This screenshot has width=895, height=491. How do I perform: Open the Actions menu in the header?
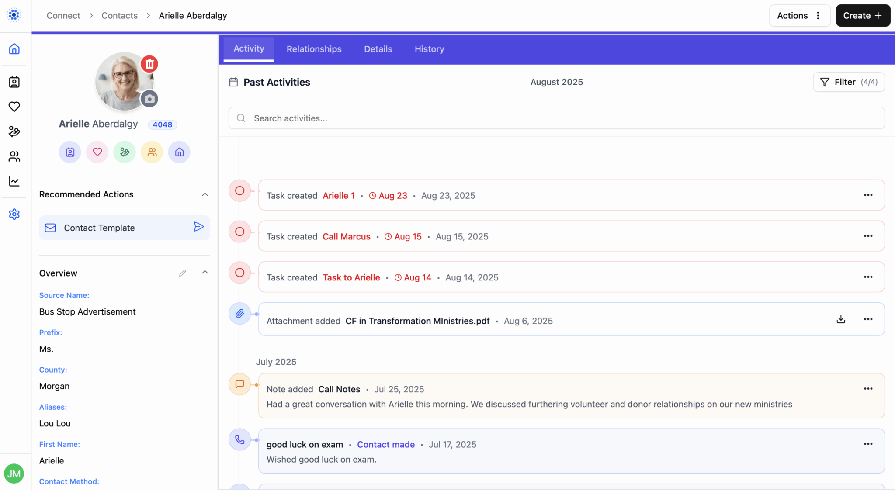click(799, 16)
